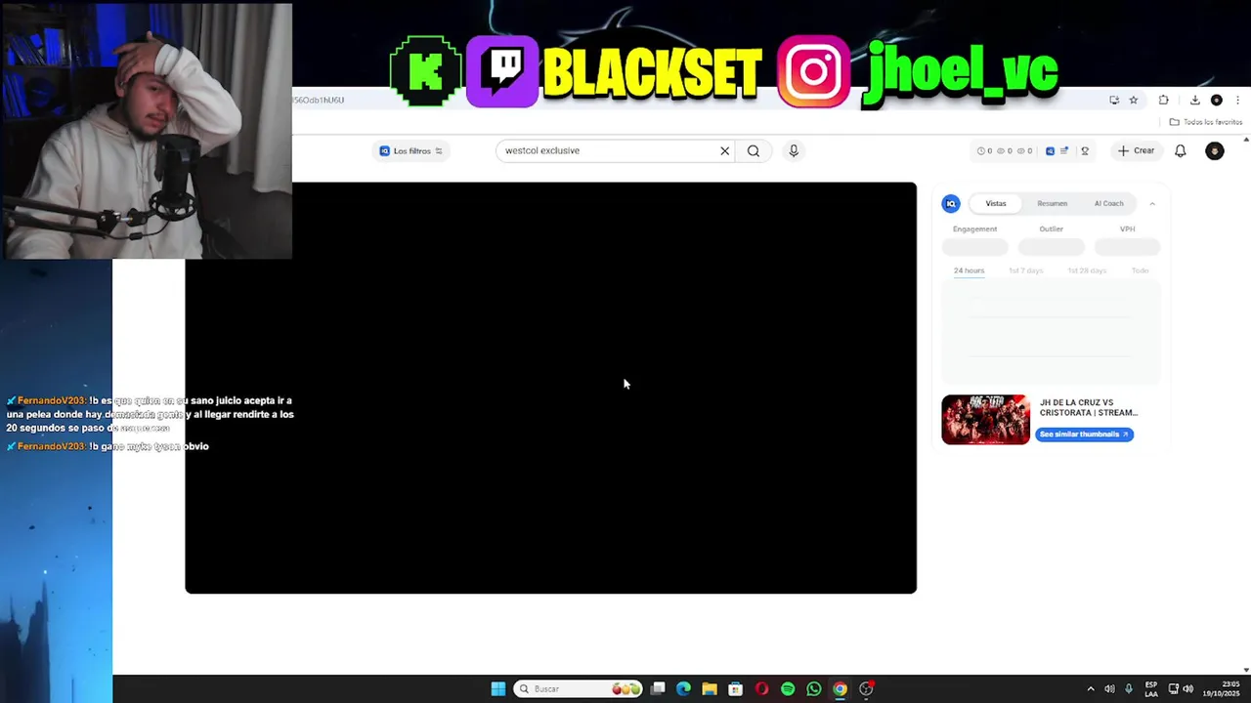This screenshot has height=703, width=1251.
Task: Open the notifications bell
Action: [x=1181, y=151]
